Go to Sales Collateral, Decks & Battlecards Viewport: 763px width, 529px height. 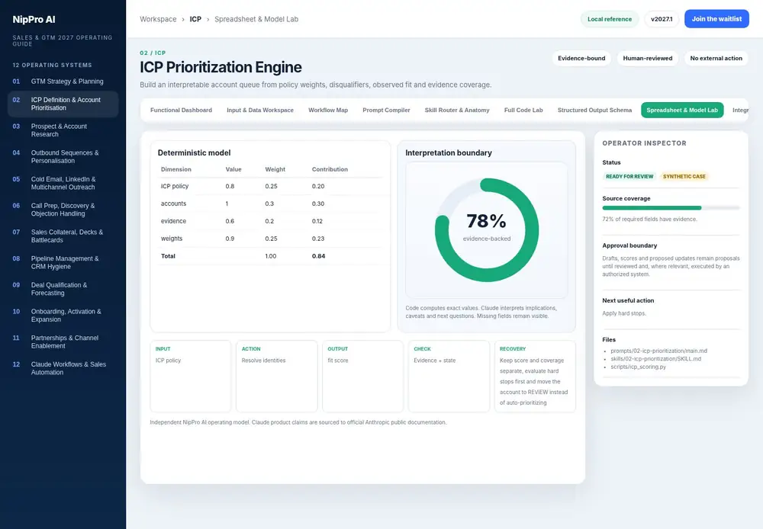coord(63,236)
